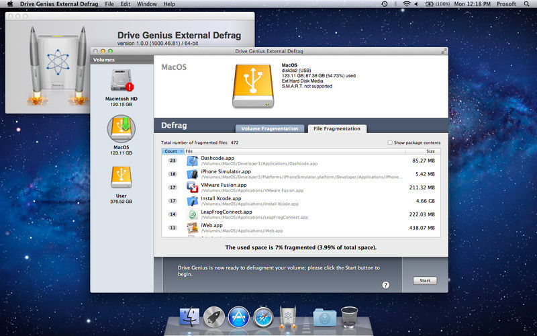The width and height of the screenshot is (537, 336).
Task: Open the Help menu
Action: click(x=169, y=4)
